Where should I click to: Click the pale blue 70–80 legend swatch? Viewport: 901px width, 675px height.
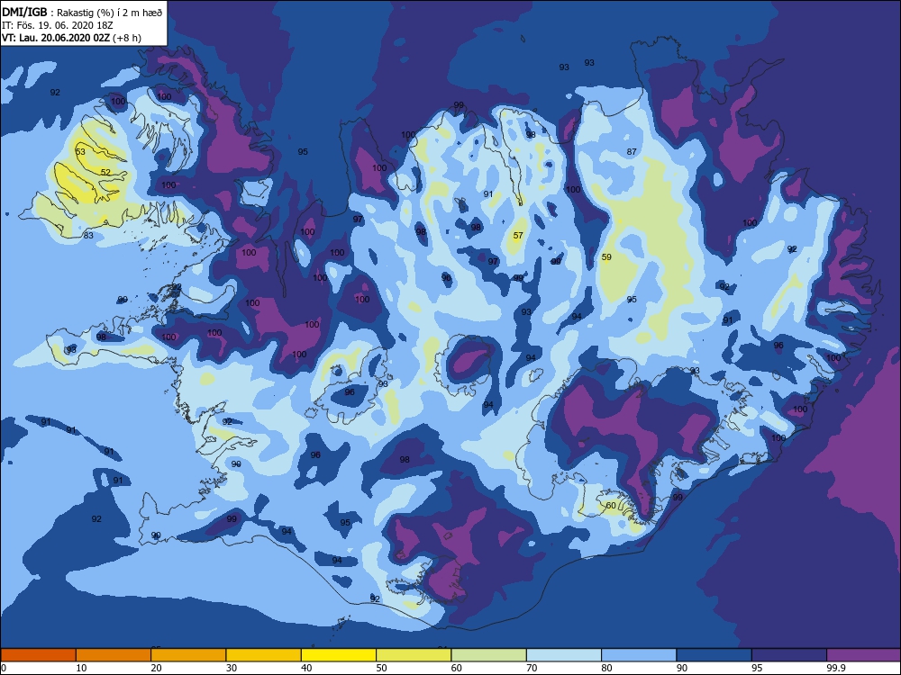564,655
